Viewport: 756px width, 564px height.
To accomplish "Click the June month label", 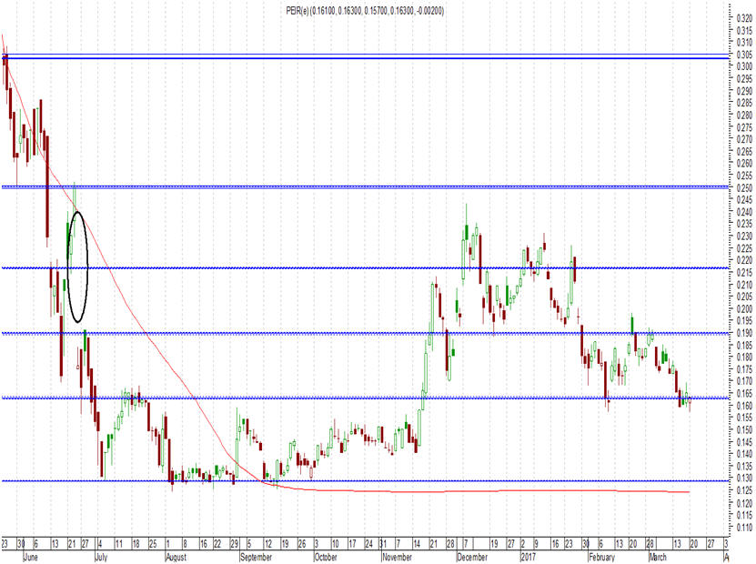I will (x=30, y=558).
